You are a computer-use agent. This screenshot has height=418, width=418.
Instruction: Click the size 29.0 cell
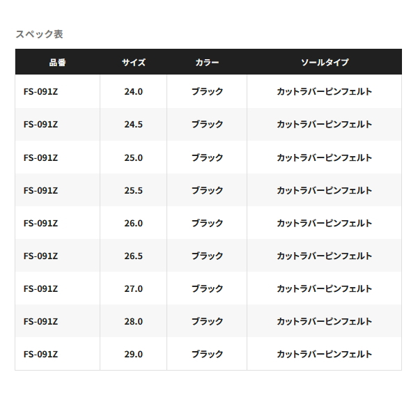coord(133,355)
